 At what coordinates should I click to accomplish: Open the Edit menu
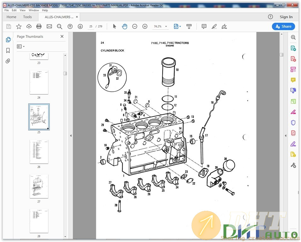tap(14, 10)
